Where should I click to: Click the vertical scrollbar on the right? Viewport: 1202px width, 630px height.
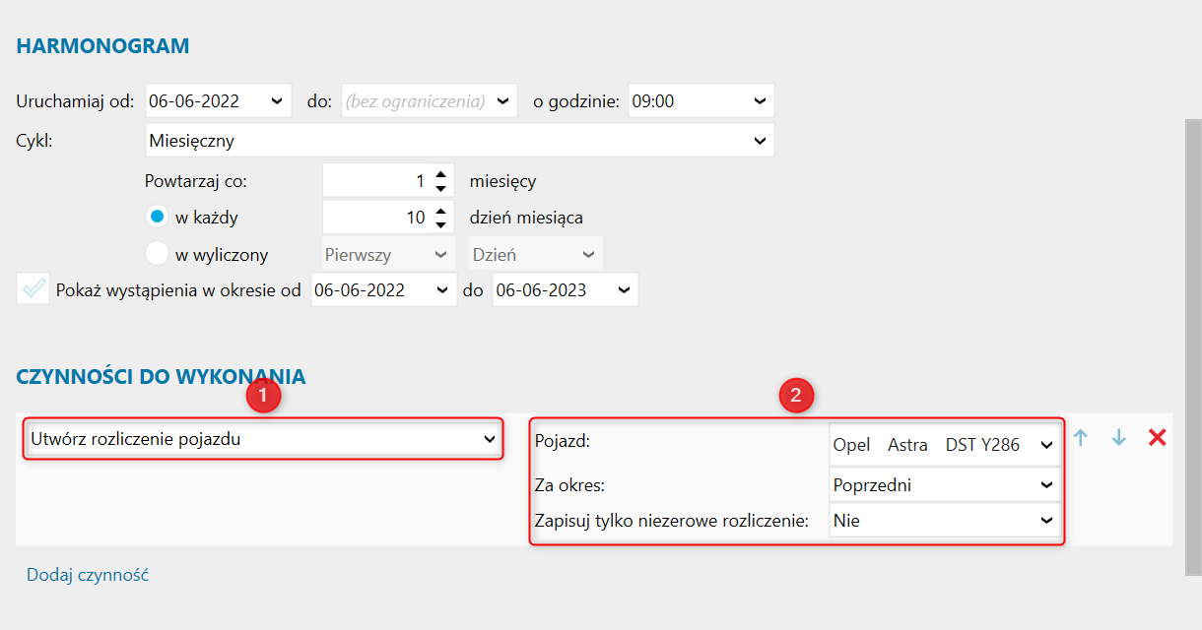(x=1193, y=345)
